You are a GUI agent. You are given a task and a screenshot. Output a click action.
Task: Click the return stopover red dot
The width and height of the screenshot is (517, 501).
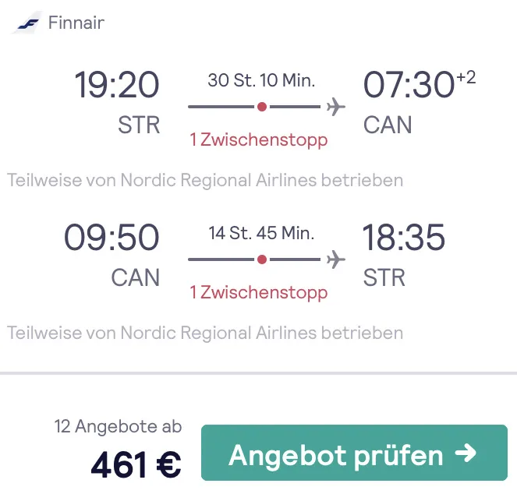[x=262, y=259]
